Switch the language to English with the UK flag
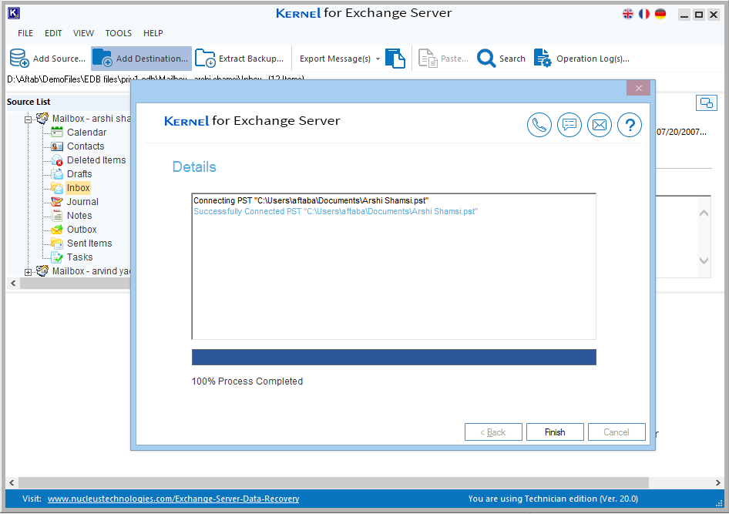Screen dimensions: 729x514 (x=627, y=14)
